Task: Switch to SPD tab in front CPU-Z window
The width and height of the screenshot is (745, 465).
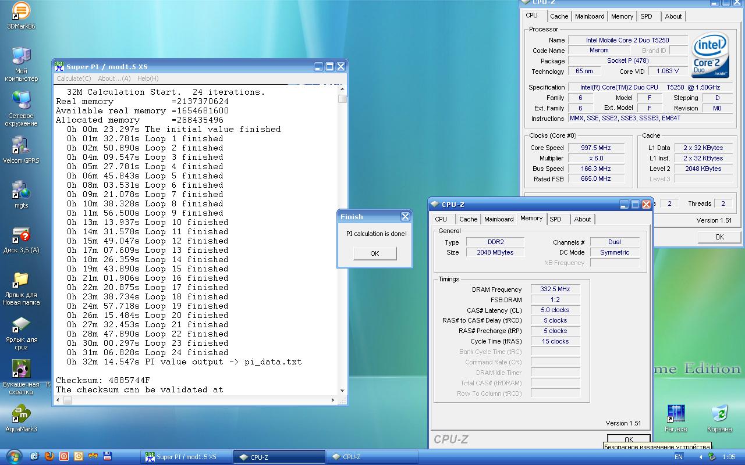Action: [x=556, y=219]
